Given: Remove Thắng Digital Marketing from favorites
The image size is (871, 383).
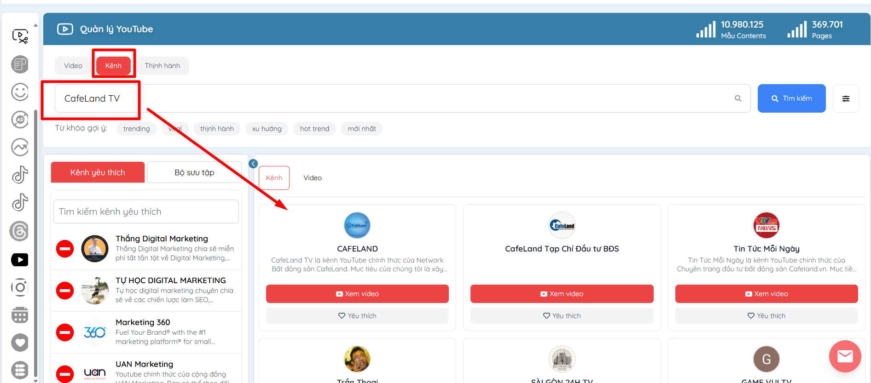Looking at the screenshot, I should coord(65,249).
